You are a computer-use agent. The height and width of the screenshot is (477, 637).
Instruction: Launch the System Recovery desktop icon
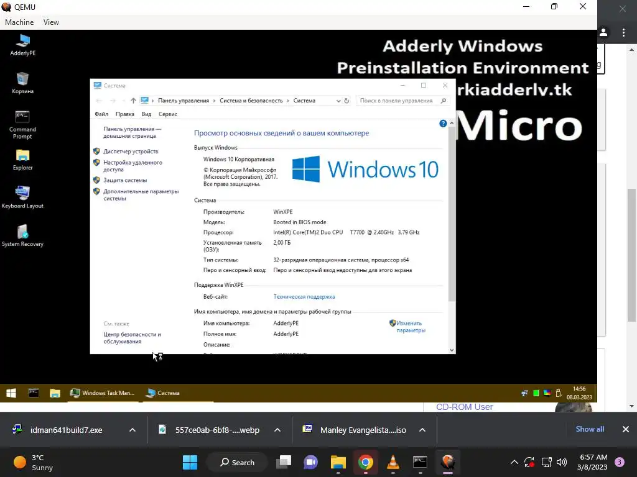[22, 235]
